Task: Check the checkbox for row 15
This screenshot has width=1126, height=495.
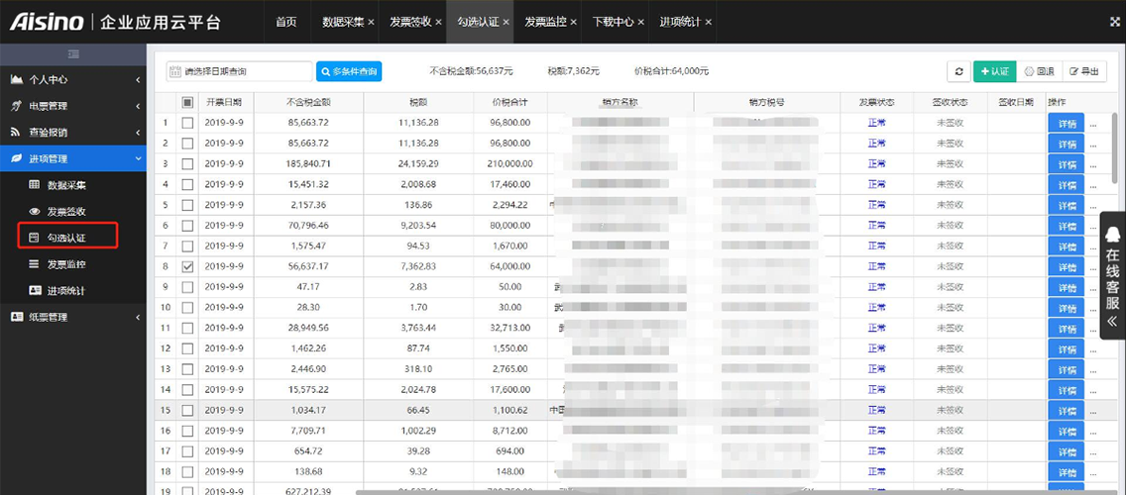Action: [x=187, y=411]
